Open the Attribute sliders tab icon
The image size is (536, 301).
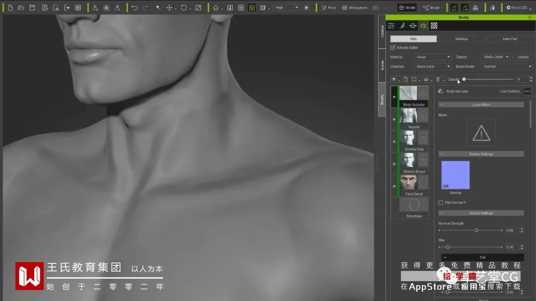pos(391,26)
